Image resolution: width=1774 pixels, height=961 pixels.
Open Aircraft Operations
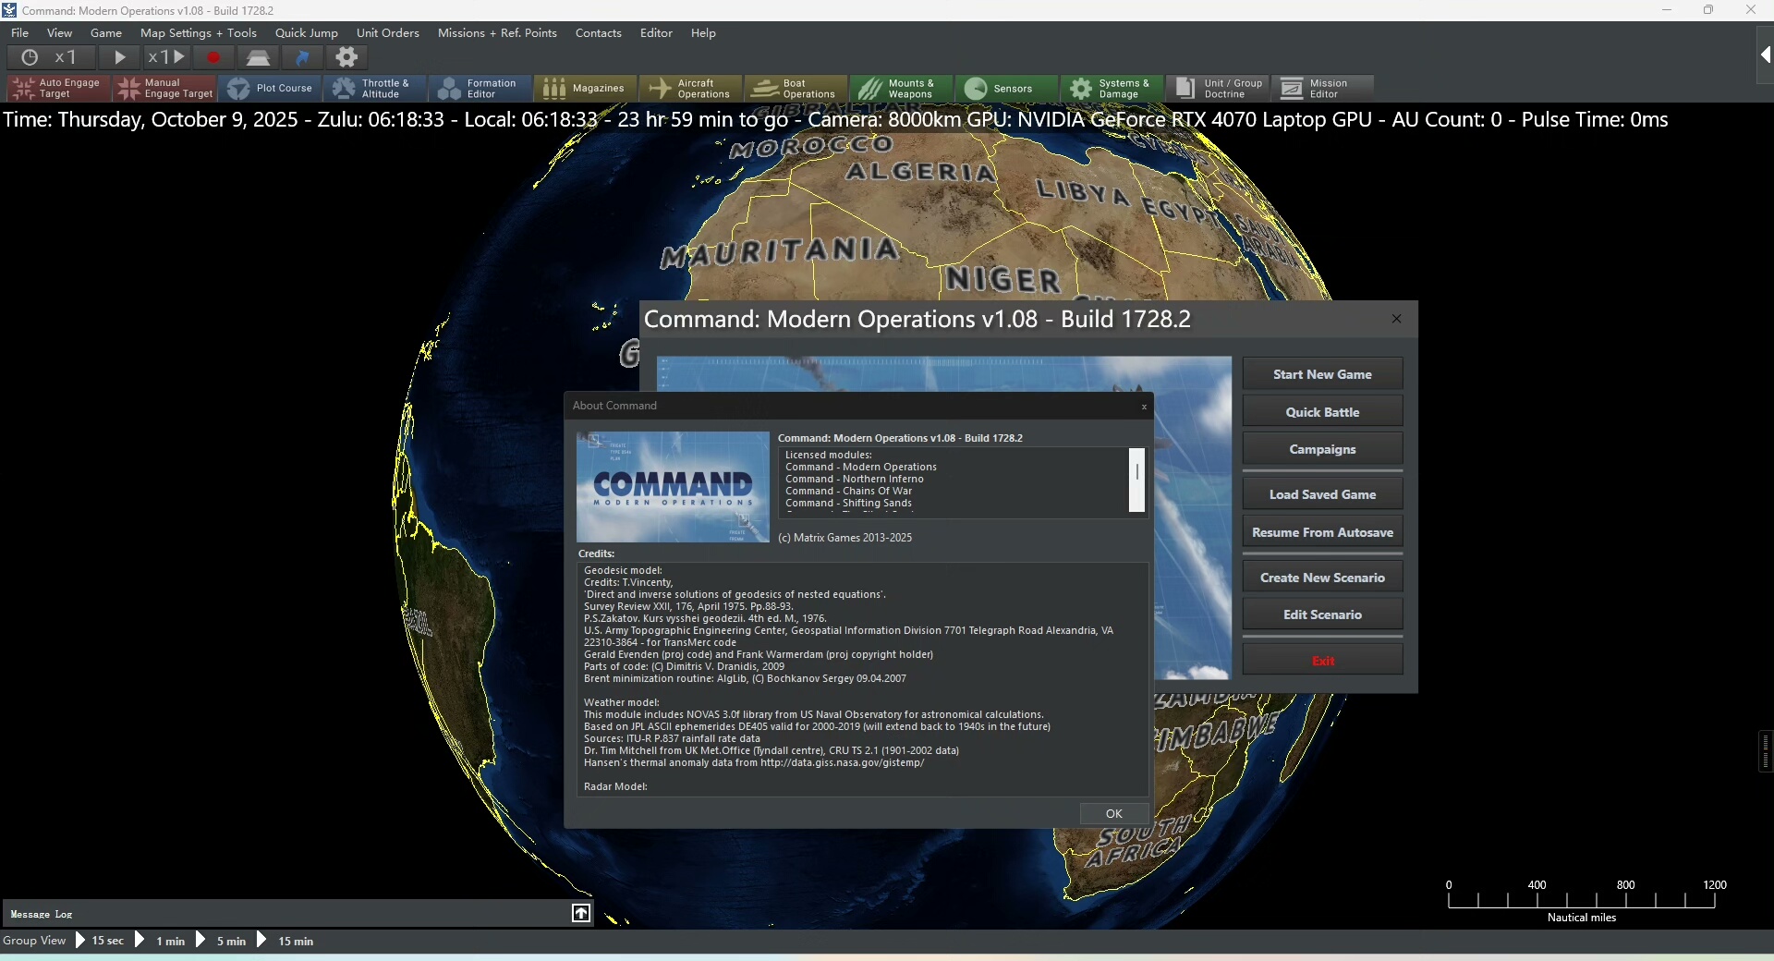tap(690, 89)
